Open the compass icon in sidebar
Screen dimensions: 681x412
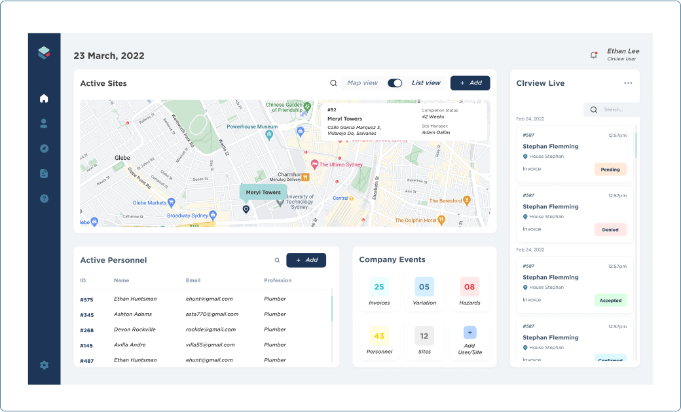point(44,149)
